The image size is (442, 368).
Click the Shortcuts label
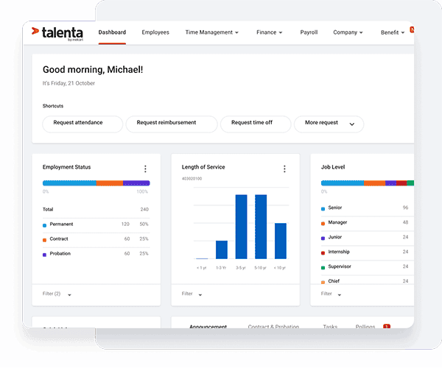point(53,106)
